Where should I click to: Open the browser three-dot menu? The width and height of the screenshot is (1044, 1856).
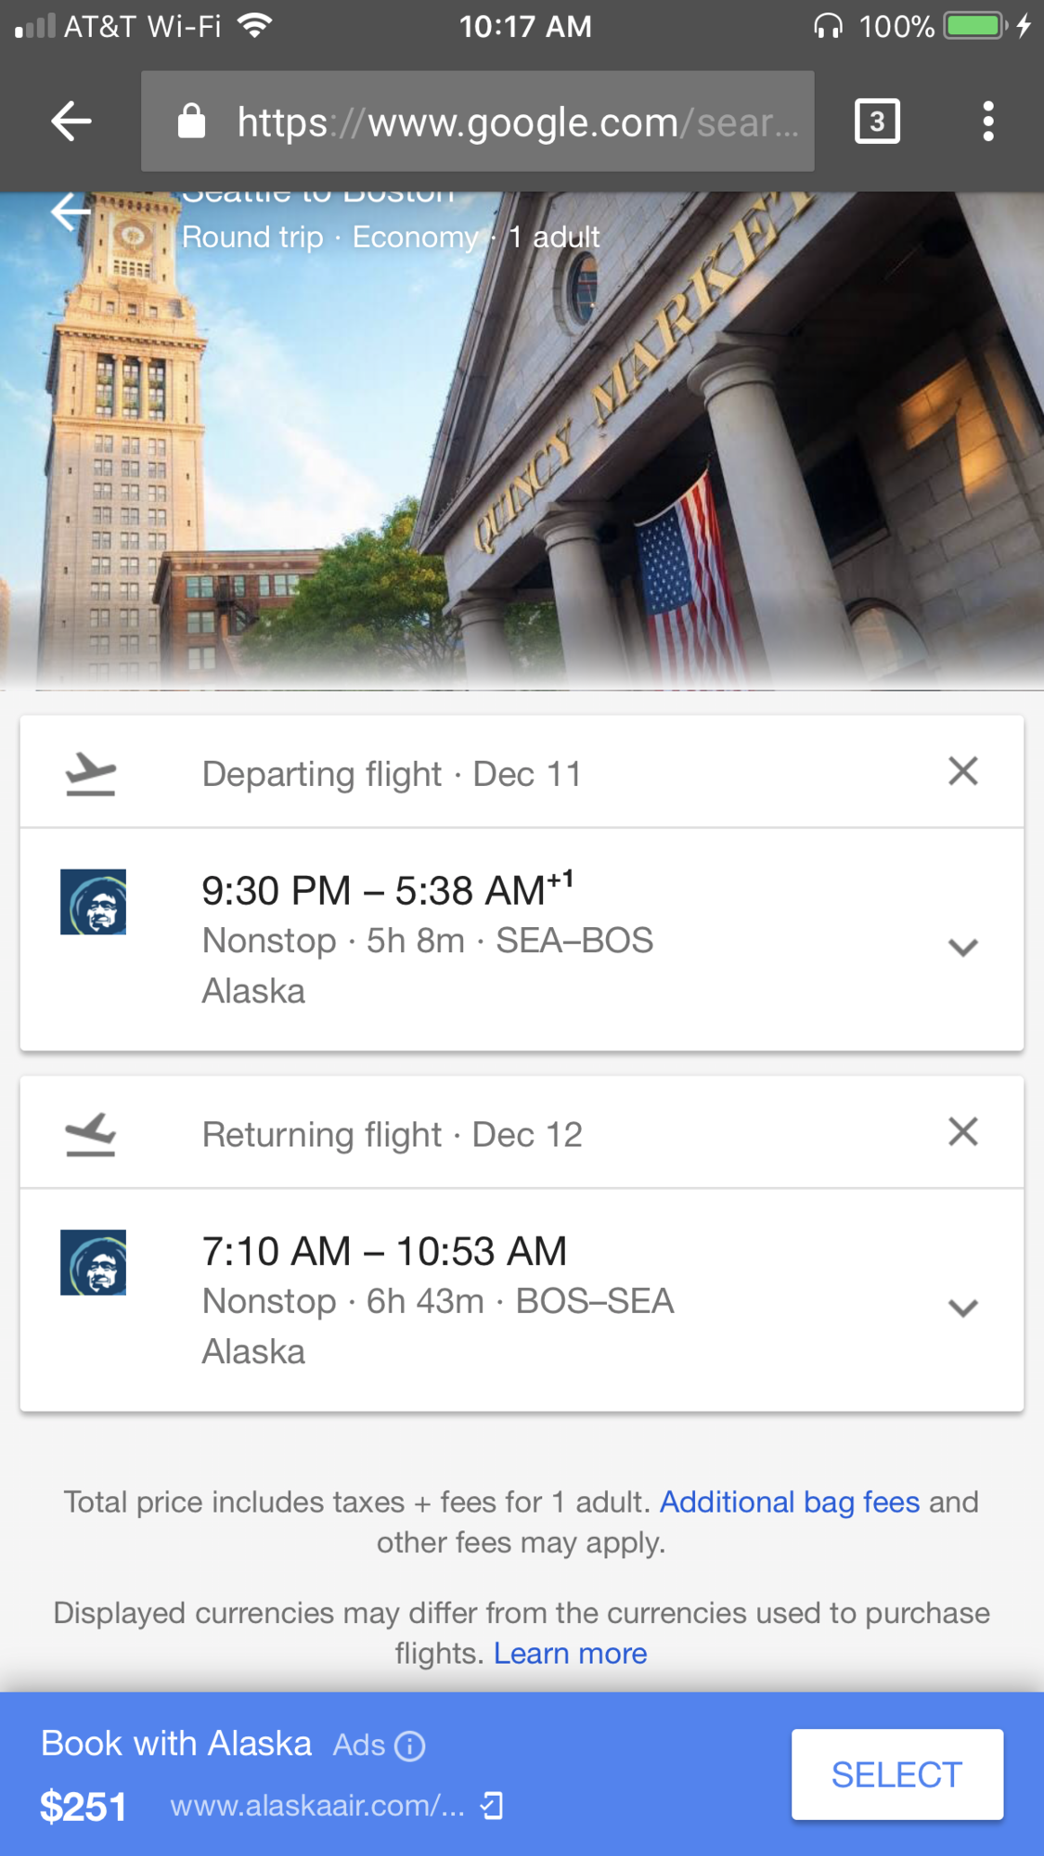[988, 122]
